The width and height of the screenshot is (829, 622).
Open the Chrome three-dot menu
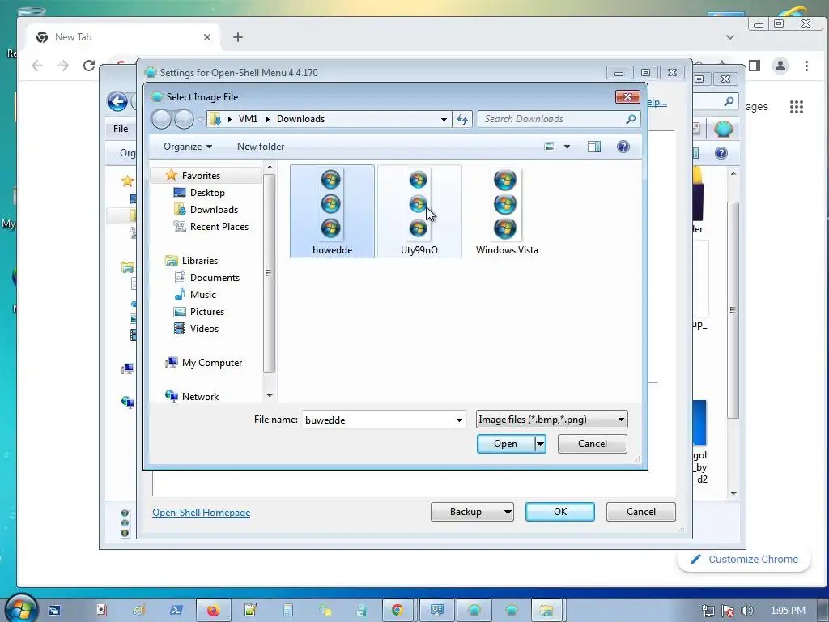[x=806, y=66]
